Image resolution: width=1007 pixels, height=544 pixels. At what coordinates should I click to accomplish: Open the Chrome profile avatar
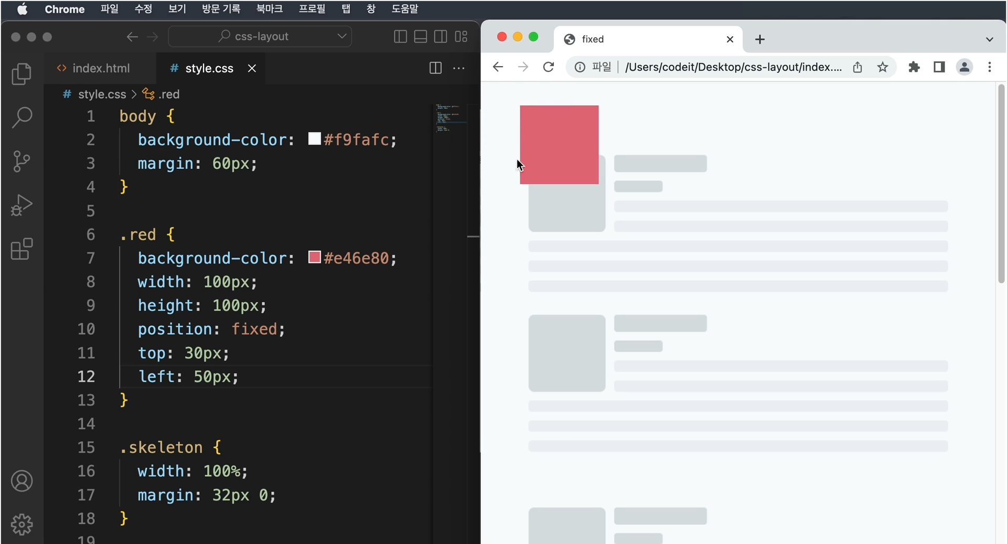(965, 67)
